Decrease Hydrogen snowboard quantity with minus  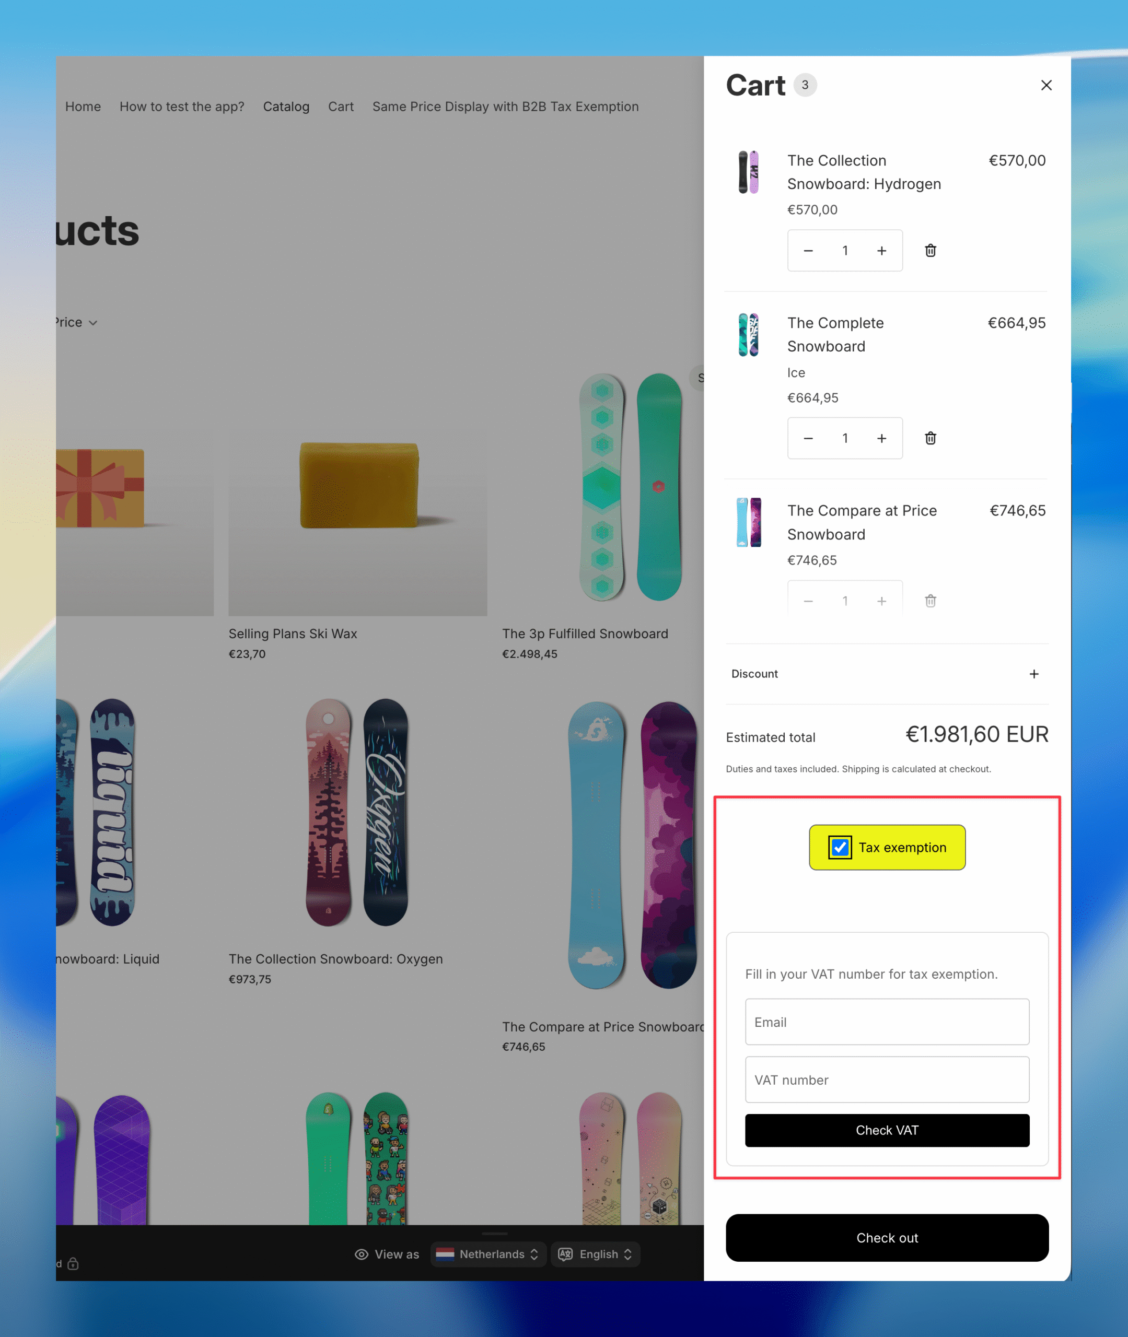tap(808, 251)
